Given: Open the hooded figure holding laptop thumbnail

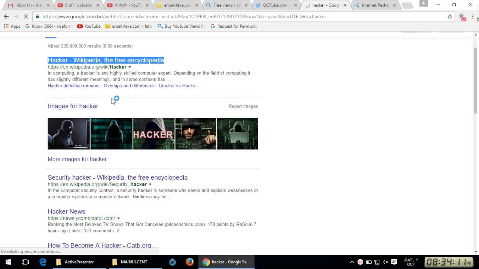Looking at the screenshot, I should (x=237, y=134).
